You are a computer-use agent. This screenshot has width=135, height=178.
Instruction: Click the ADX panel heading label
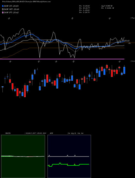point(51,133)
